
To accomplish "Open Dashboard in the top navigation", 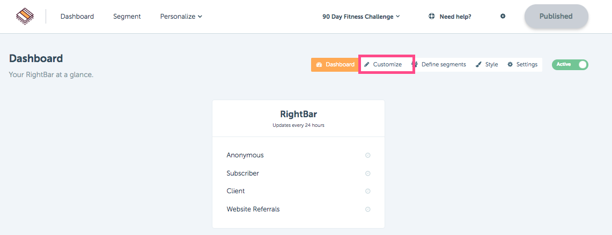I will point(77,17).
